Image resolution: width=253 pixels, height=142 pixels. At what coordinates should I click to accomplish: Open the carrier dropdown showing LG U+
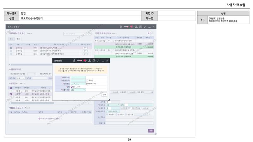click(78, 90)
